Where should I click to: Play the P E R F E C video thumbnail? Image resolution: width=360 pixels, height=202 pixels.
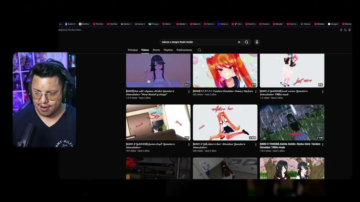[x=225, y=70]
